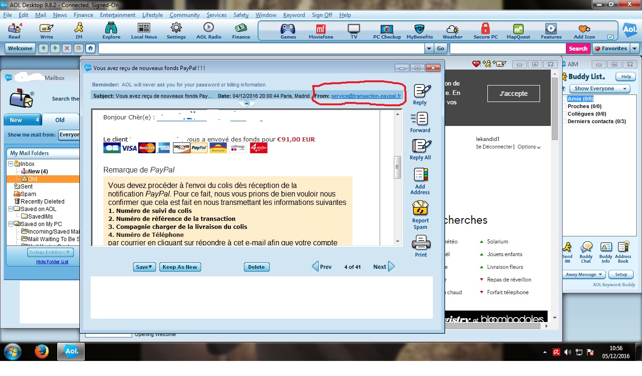Start AOL Radio from the toolbar
The width and height of the screenshot is (642, 376).
coord(209,31)
